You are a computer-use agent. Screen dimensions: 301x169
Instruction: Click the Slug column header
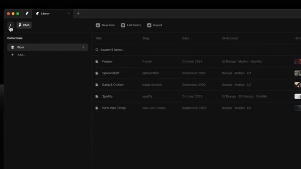click(x=145, y=38)
